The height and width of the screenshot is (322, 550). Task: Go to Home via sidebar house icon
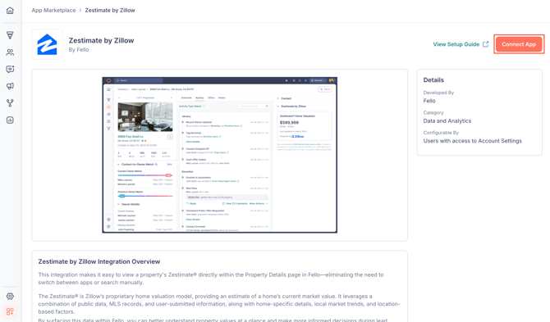click(10, 11)
